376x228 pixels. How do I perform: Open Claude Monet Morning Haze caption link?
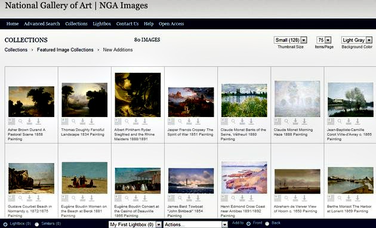(x=293, y=132)
